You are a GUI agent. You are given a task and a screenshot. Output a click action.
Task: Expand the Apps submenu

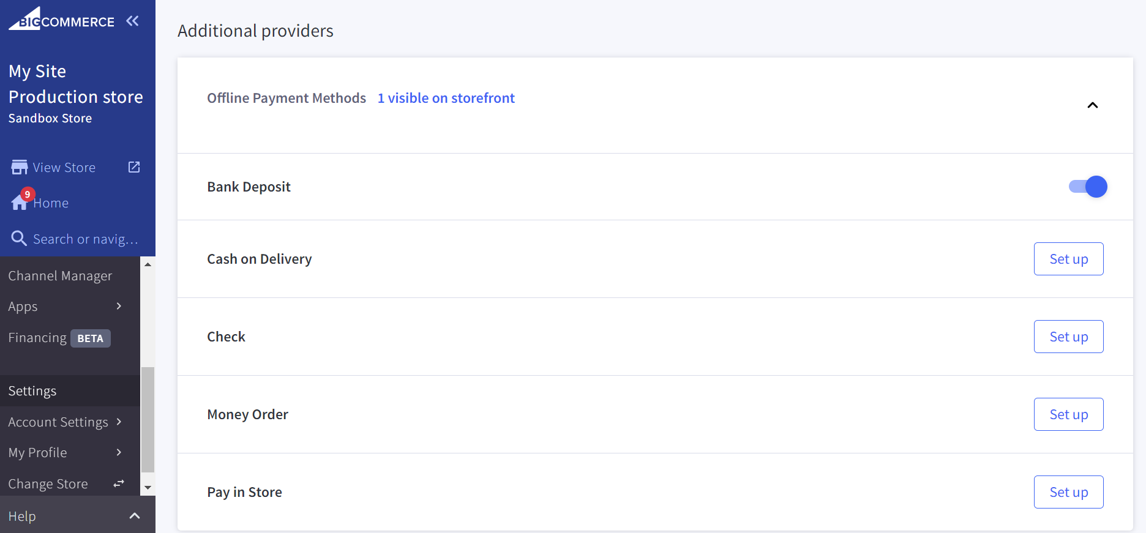pos(119,306)
